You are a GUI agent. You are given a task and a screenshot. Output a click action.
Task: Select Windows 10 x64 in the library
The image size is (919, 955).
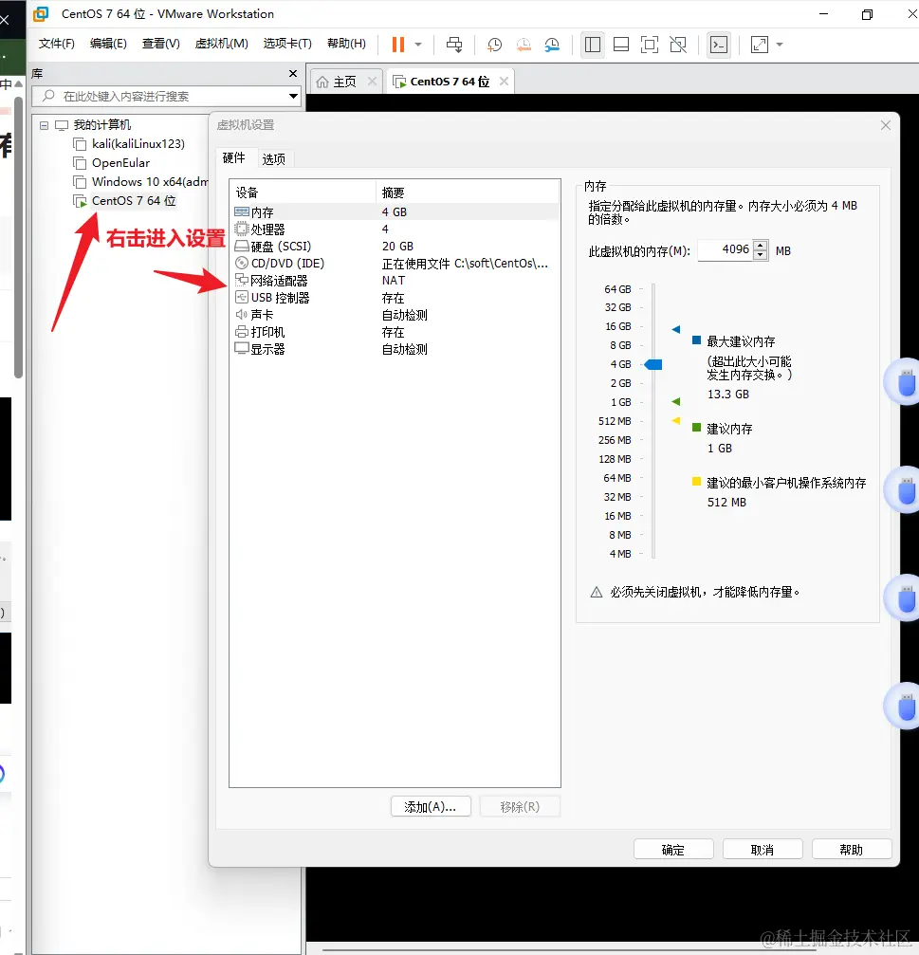[140, 181]
